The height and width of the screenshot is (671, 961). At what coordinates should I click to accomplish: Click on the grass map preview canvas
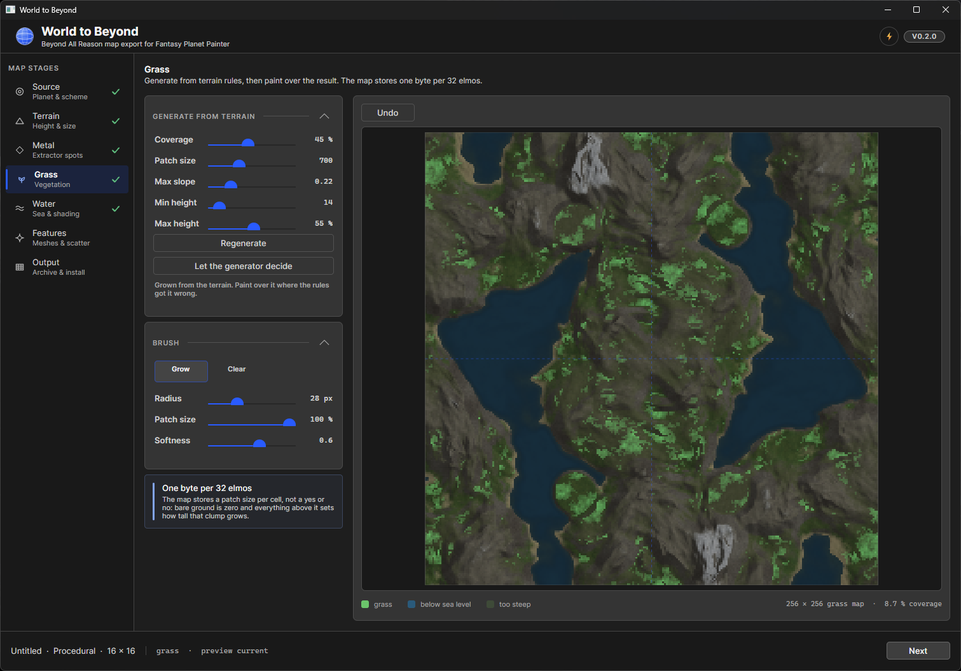(651, 359)
